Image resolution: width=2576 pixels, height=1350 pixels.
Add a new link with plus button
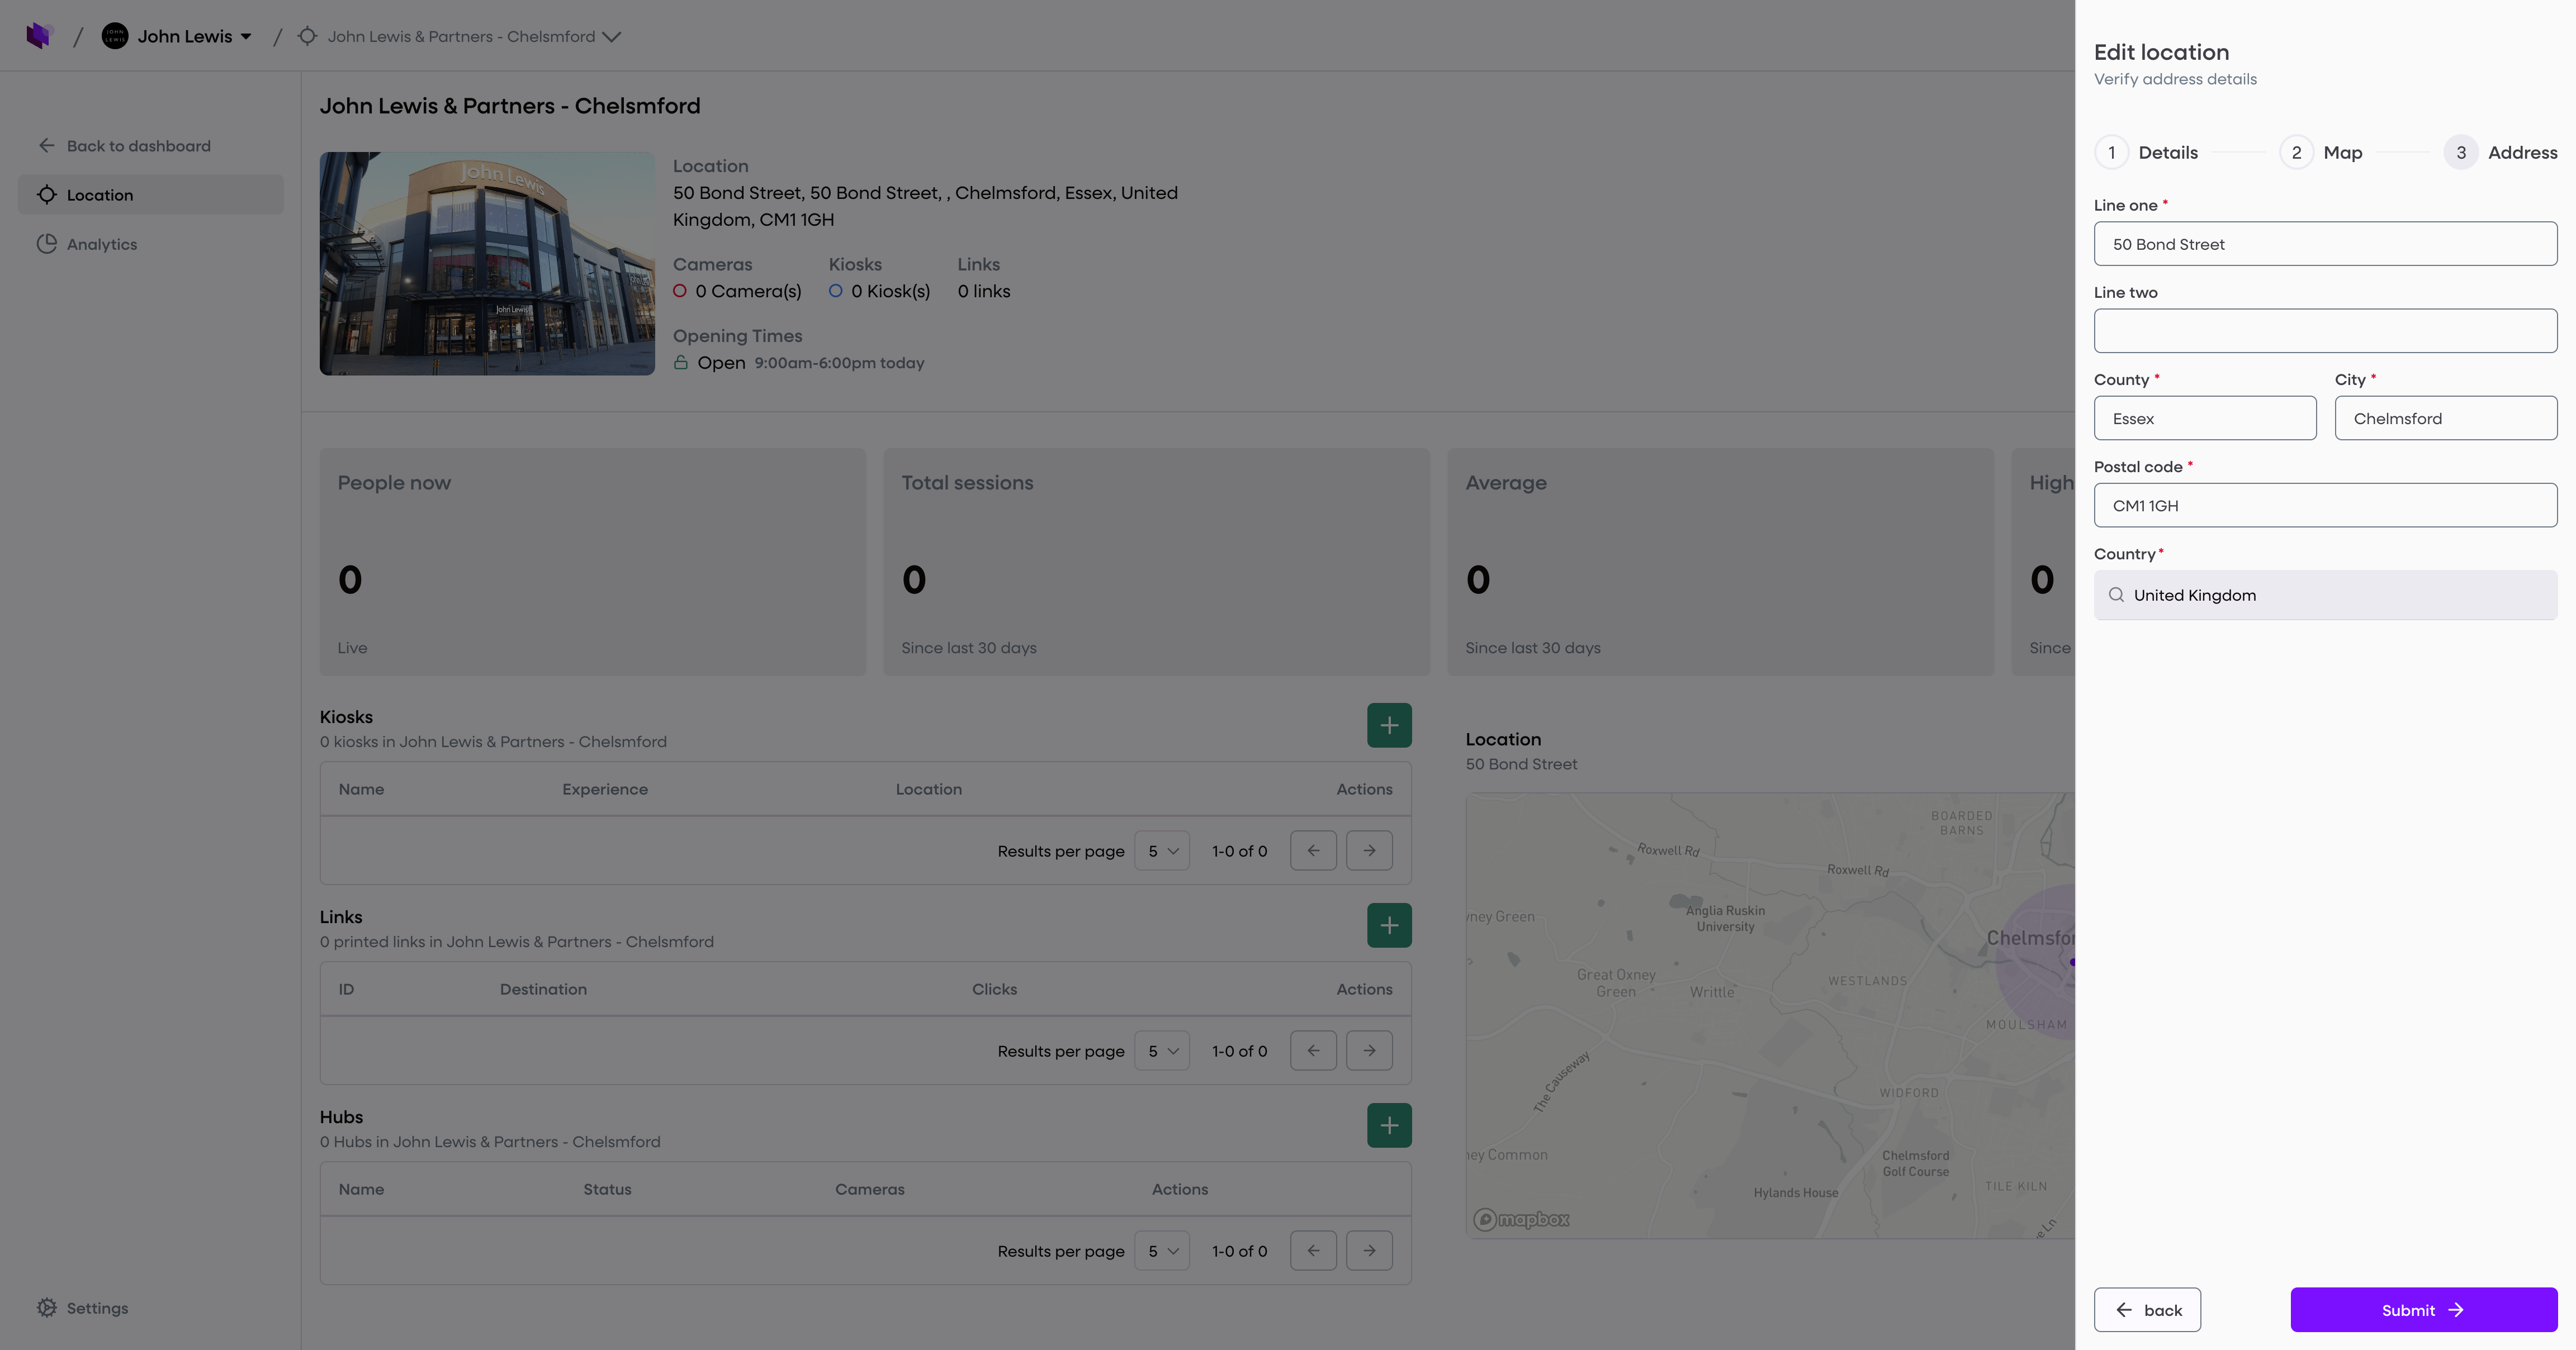1389,925
